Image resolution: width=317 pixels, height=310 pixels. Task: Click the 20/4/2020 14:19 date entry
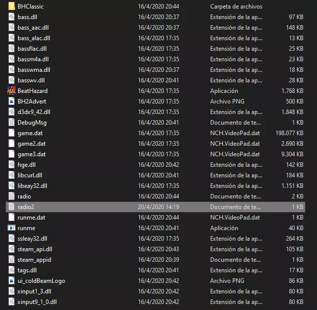158,206
